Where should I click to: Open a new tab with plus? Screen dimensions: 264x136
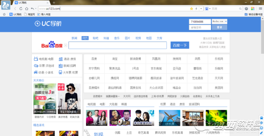tap(54, 3)
